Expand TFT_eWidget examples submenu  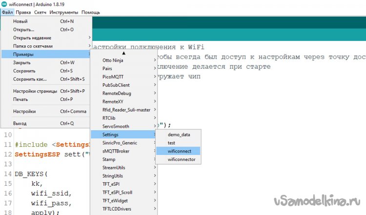[124, 201]
